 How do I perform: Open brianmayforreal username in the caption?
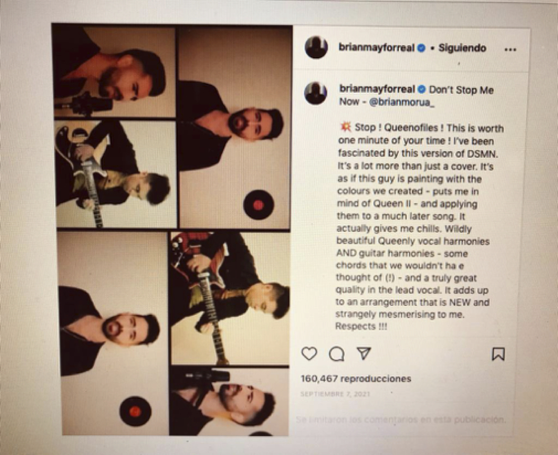(377, 89)
